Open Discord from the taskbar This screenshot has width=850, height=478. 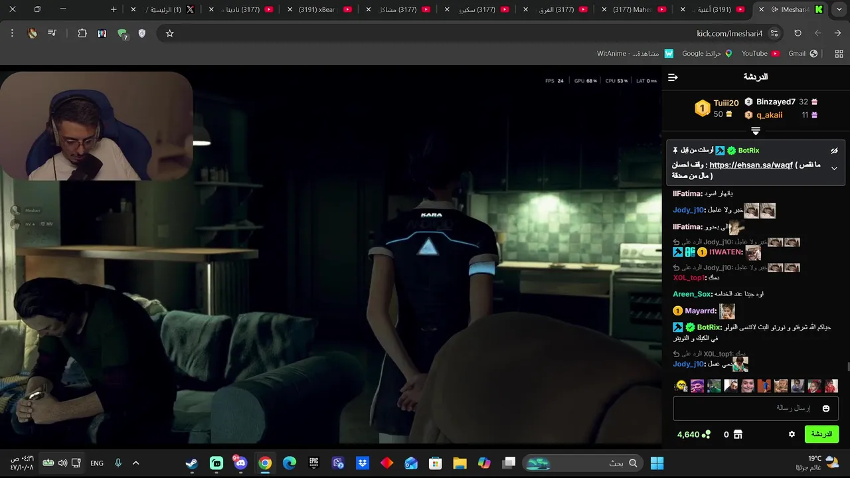coord(240,463)
